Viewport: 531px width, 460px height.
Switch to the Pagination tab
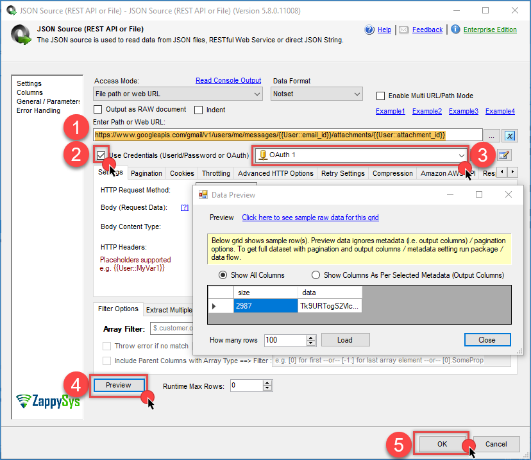146,173
